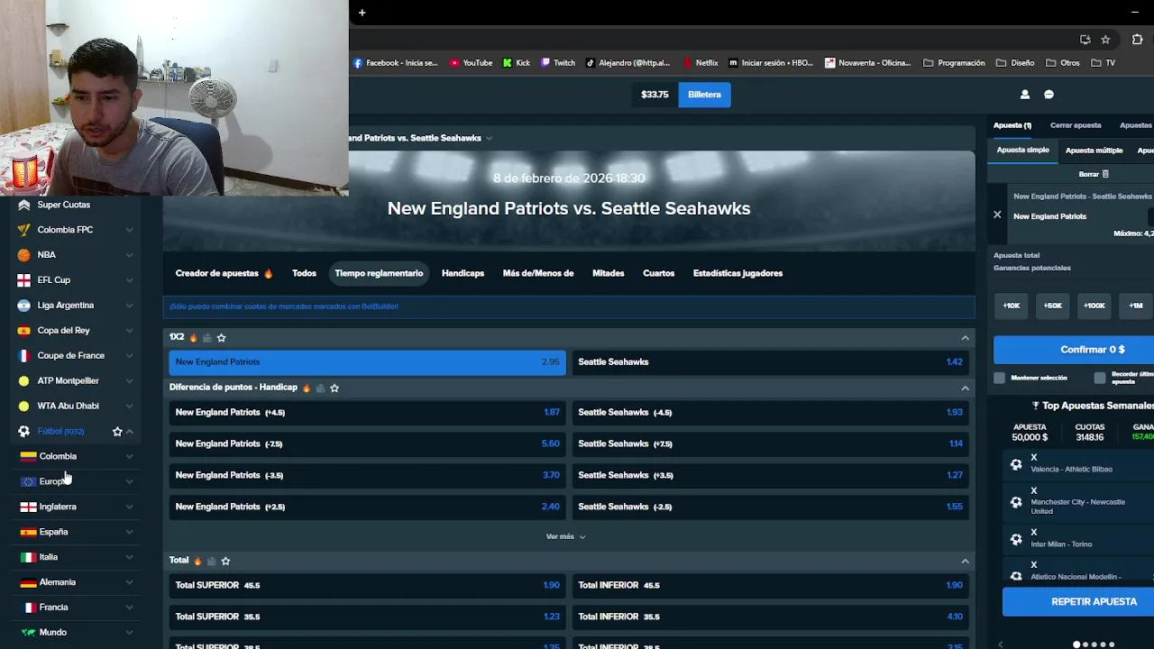Click the Fútbol soccer ball icon

[x=23, y=432]
